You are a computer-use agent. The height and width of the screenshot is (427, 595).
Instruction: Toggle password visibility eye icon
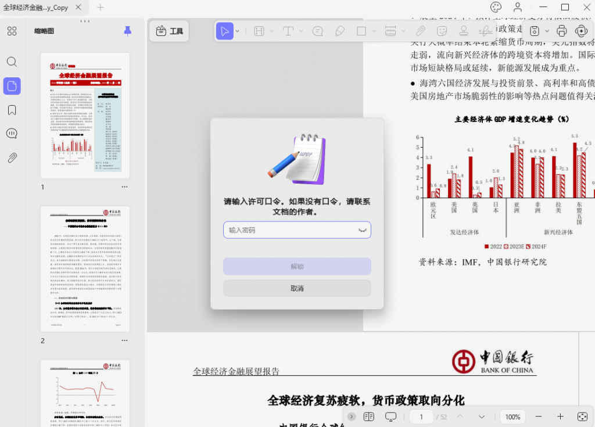point(362,230)
